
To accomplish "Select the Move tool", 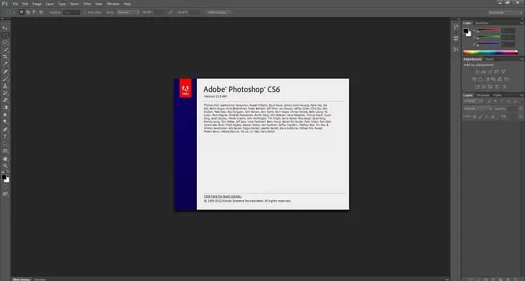I will coord(5,28).
